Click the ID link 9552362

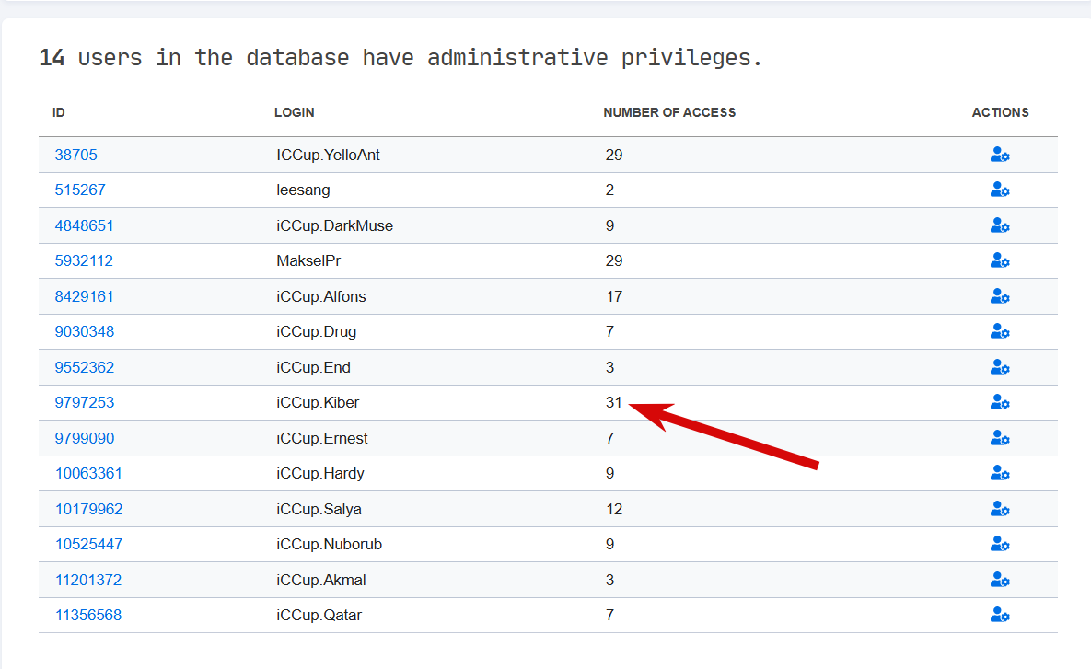85,367
